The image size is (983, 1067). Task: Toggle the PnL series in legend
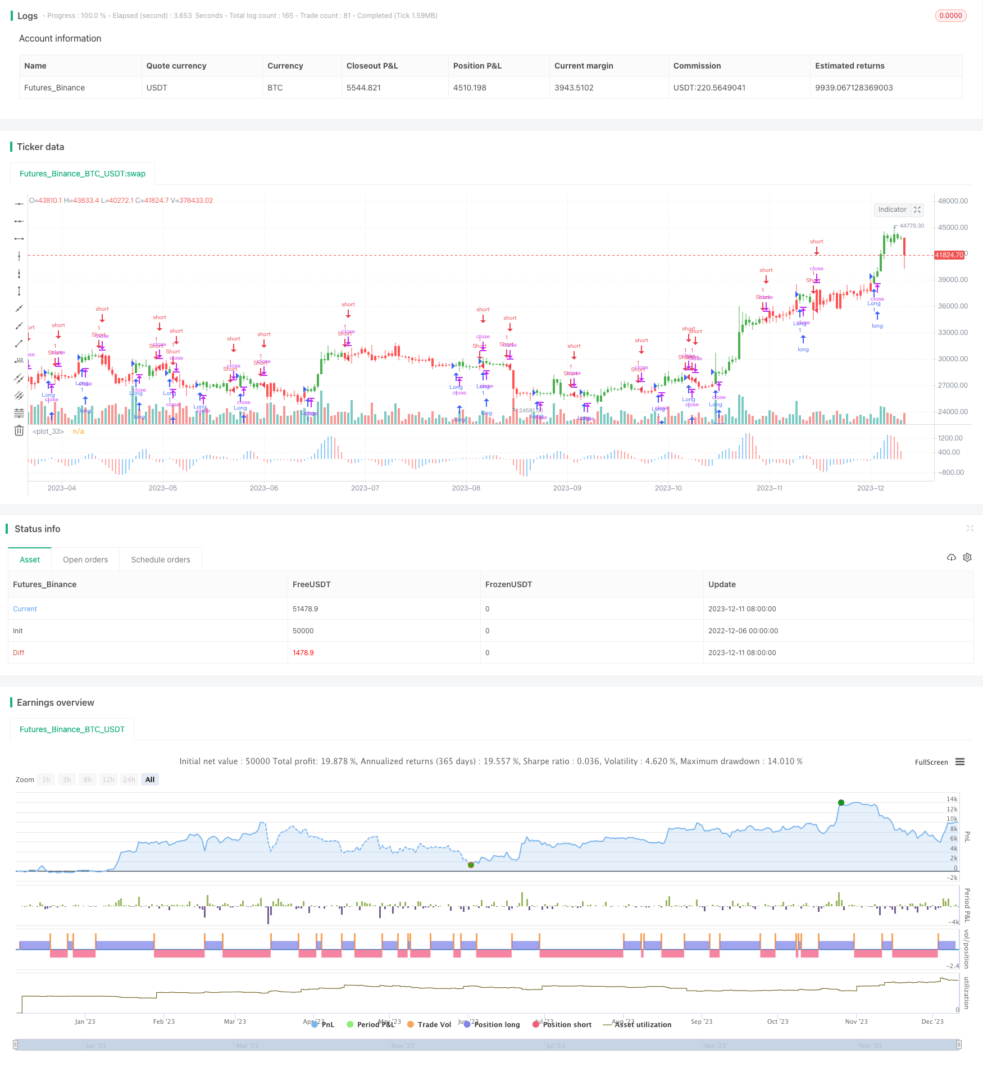[x=323, y=1024]
